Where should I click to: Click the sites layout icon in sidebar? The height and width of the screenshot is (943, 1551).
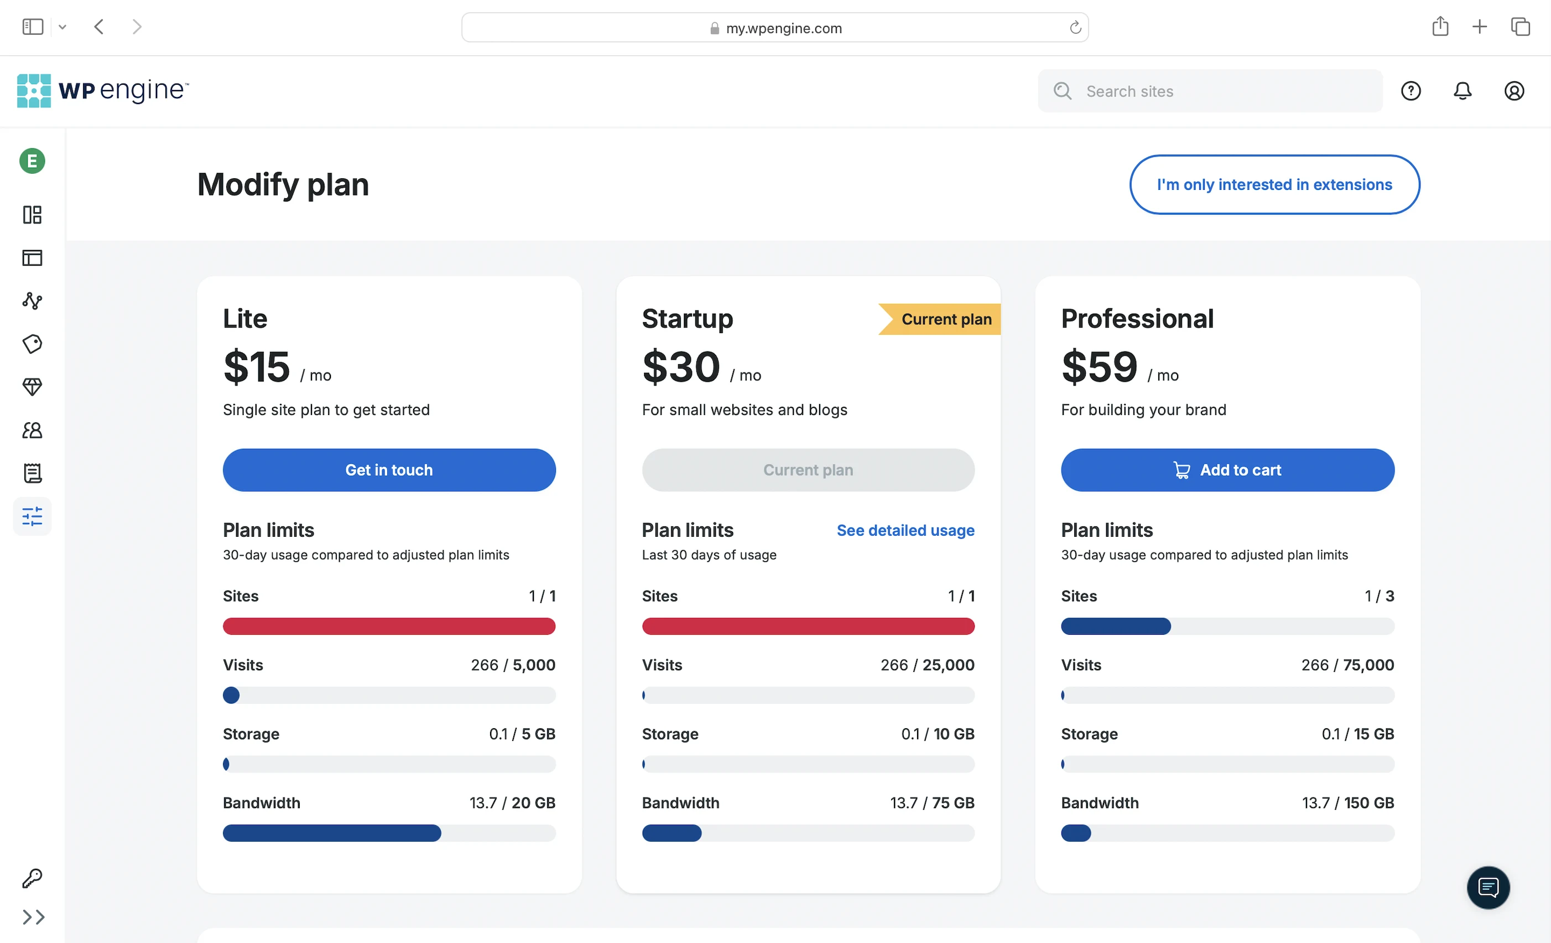32,258
